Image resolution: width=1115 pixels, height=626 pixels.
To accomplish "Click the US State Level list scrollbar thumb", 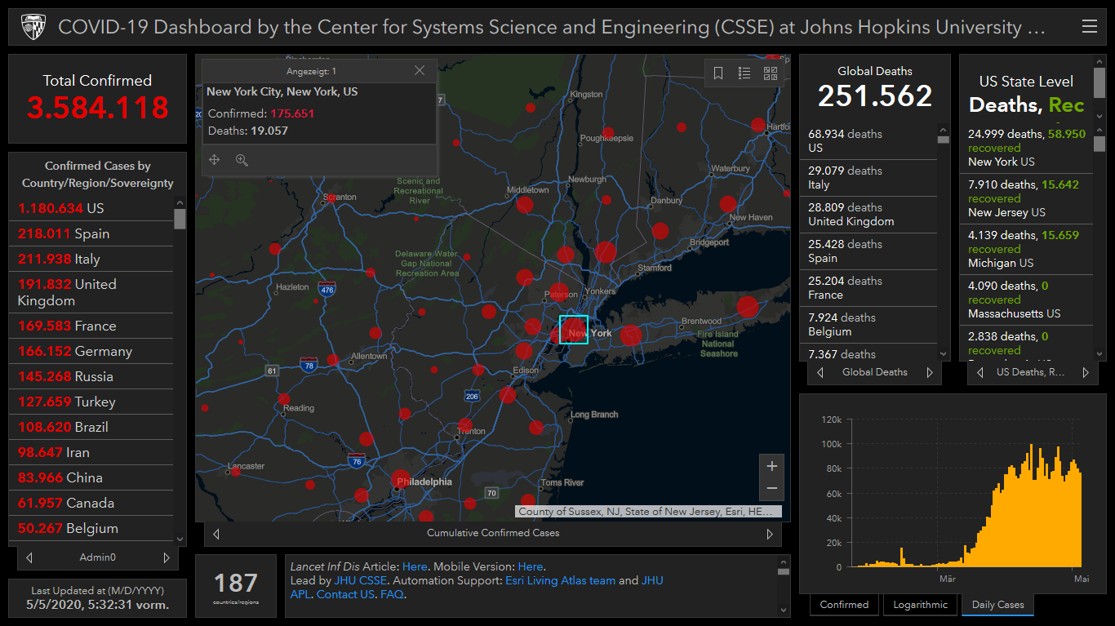I will click(x=1099, y=144).
